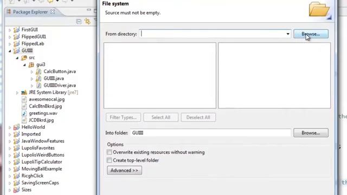Image resolution: width=347 pixels, height=195 pixels.
Task: Close the Package Explorer view tab
Action: (53, 12)
